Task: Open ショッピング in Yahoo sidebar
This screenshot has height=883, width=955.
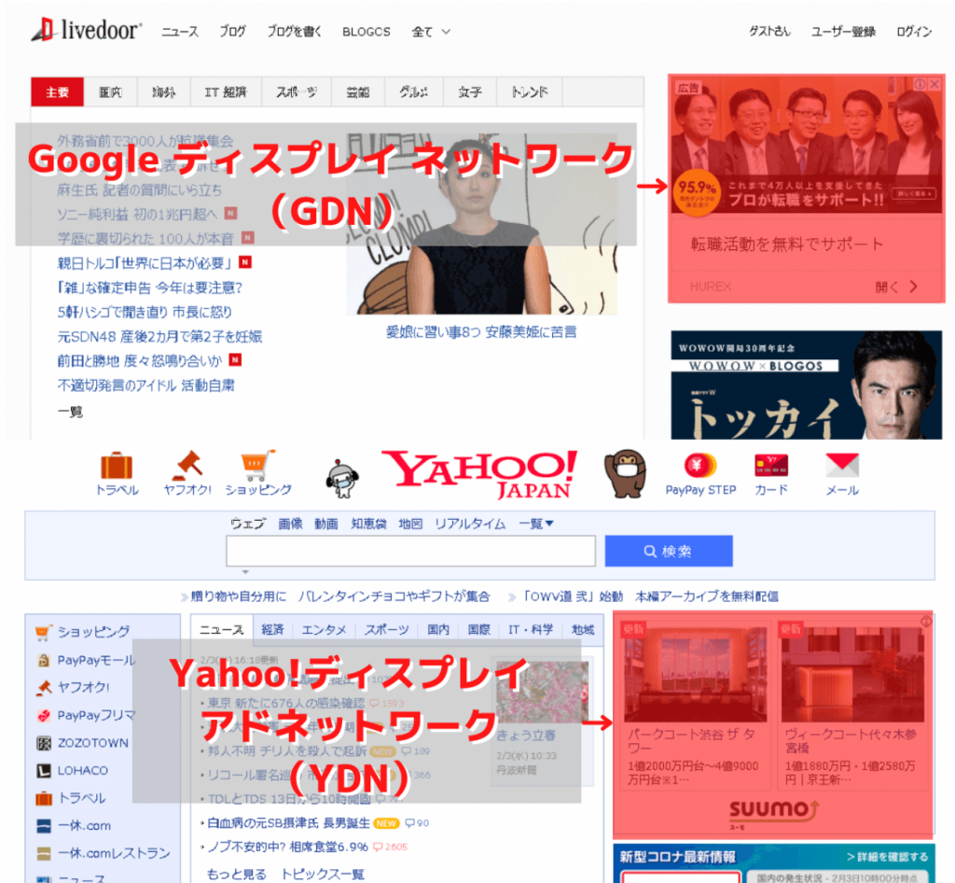Action: [x=93, y=632]
